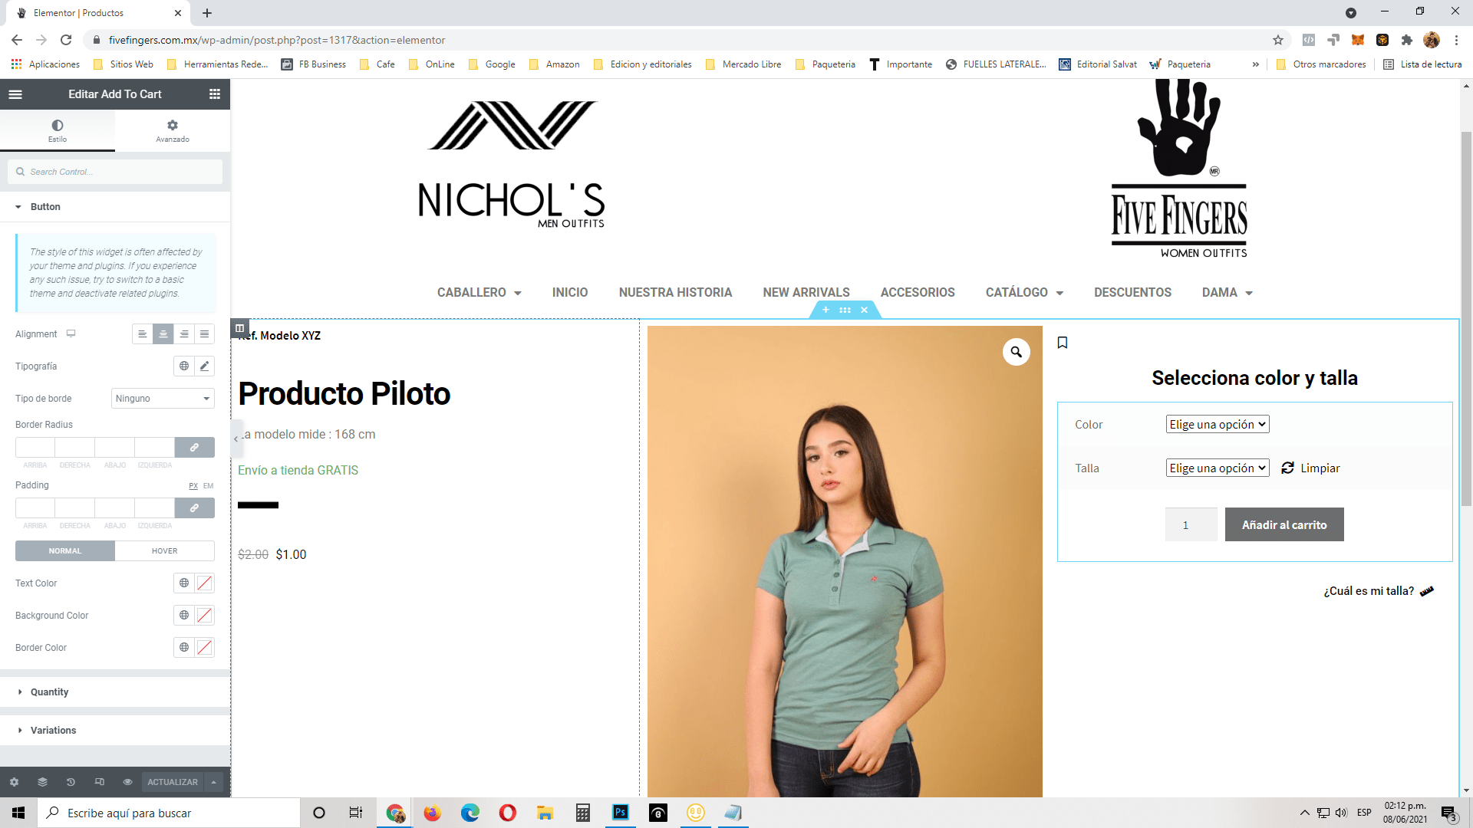
Task: Click the quantity input field
Action: click(1191, 525)
